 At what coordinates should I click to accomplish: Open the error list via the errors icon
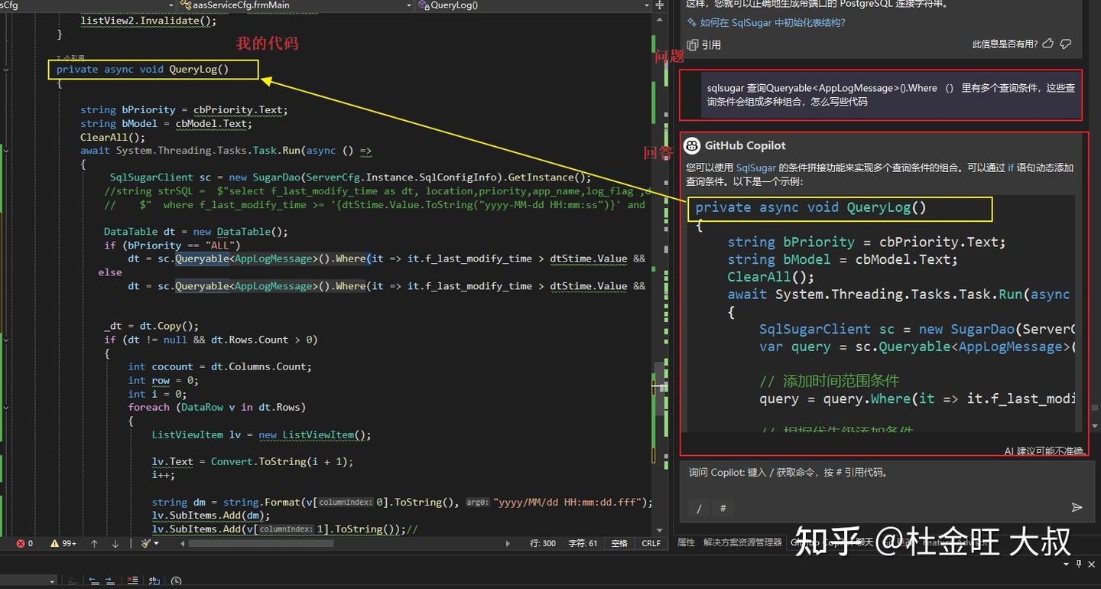coord(21,543)
